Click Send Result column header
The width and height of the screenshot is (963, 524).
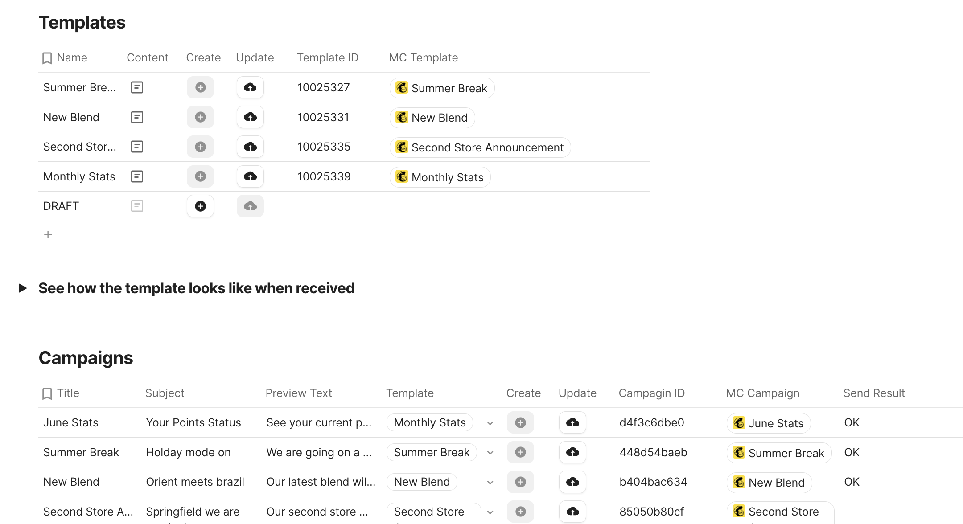(x=873, y=393)
